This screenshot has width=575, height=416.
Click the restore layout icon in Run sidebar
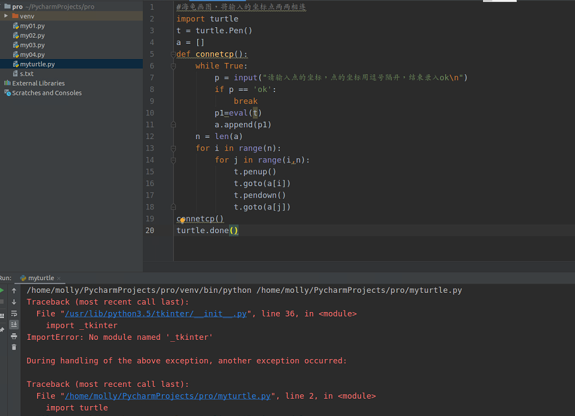1,316
